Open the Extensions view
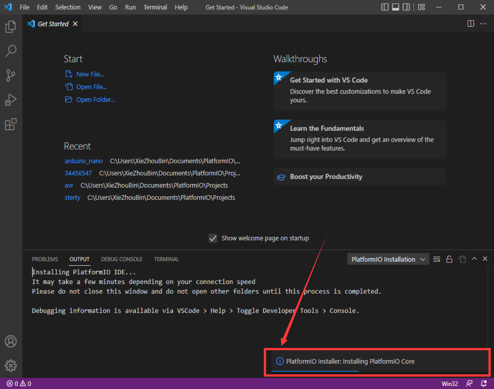The width and height of the screenshot is (494, 389). click(11, 124)
